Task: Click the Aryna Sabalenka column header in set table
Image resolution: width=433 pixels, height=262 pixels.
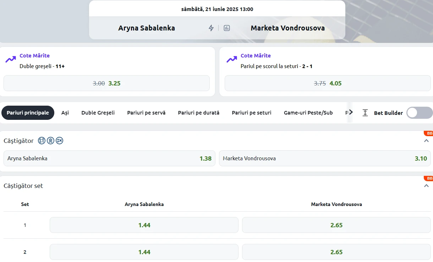Action: (x=144, y=204)
